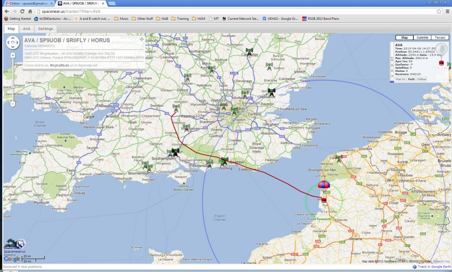Select the receiver icon near Calais
This screenshot has width=452, height=272.
tap(339, 159)
